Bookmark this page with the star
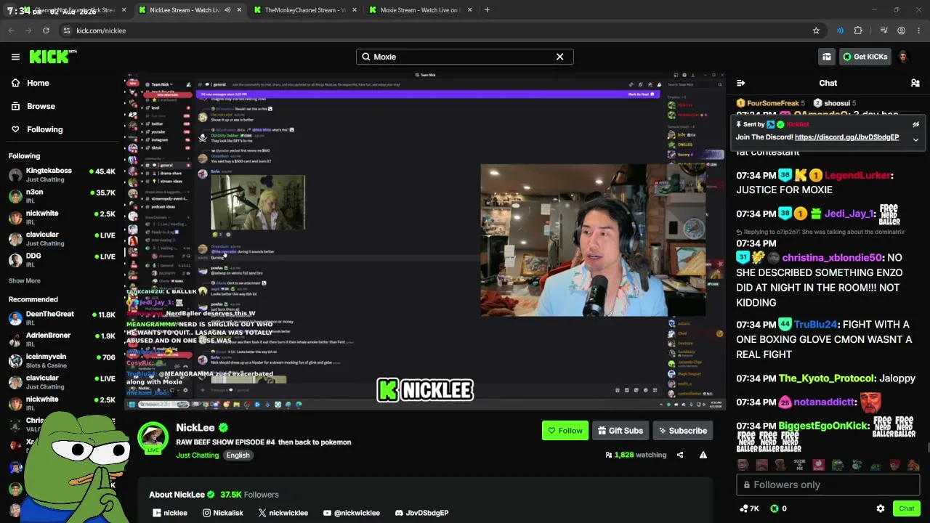 click(816, 31)
